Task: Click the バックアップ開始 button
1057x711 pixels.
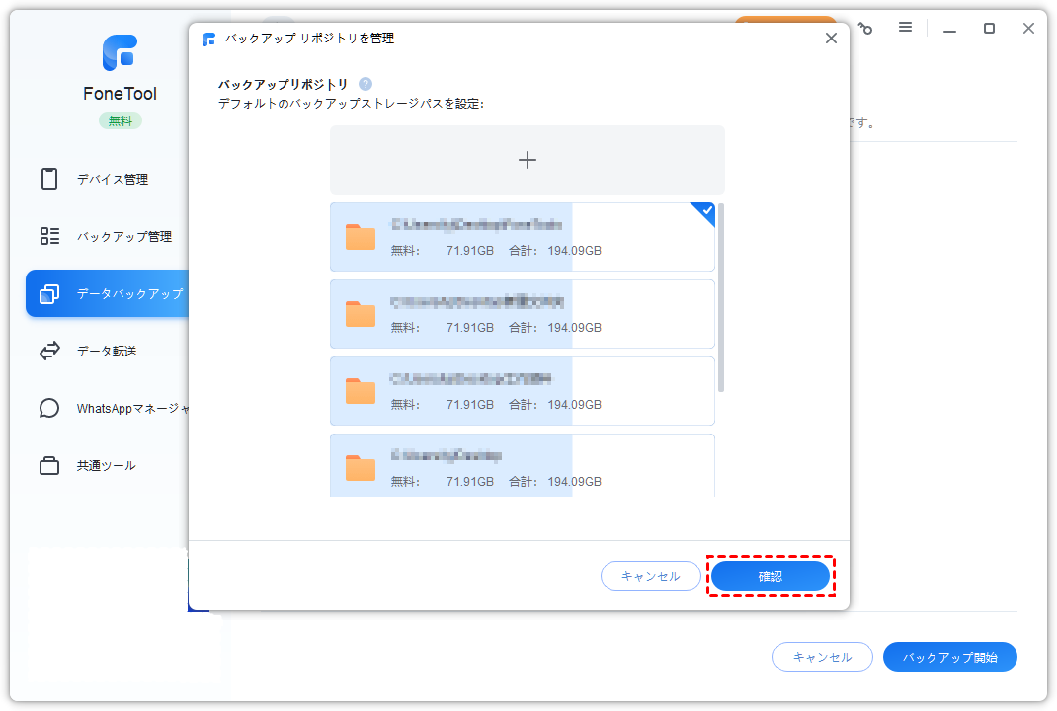Action: coord(949,657)
